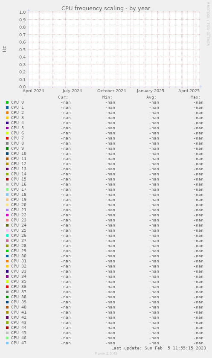This screenshot has height=358, width=212.
Task: Click the CPU 30 legend label
Action: [x=19, y=256]
